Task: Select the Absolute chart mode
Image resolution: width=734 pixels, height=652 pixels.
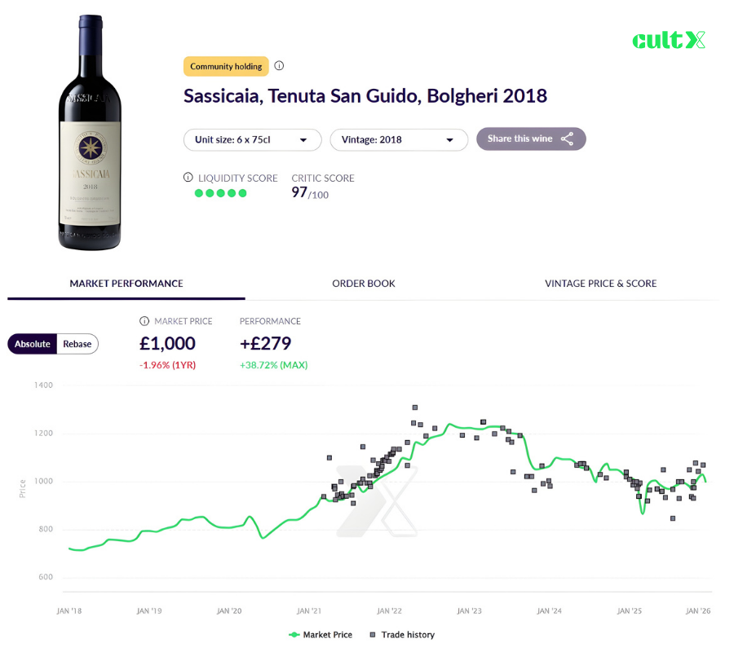Action: click(x=33, y=344)
